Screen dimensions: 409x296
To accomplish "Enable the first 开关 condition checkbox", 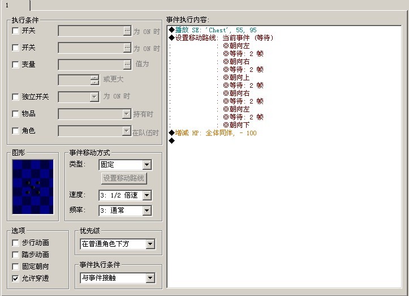I will tap(15, 31).
